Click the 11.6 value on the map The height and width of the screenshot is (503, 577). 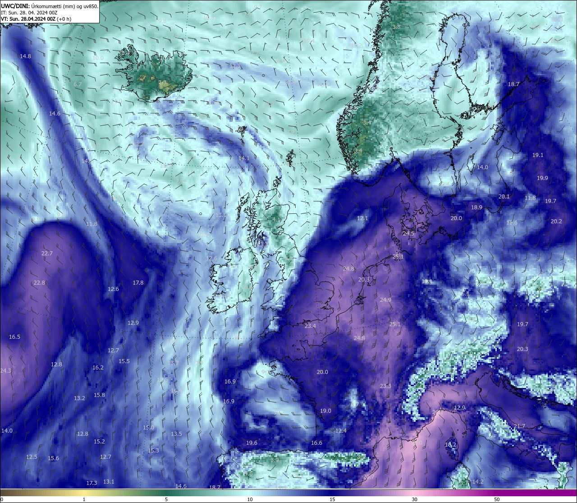click(x=512, y=223)
